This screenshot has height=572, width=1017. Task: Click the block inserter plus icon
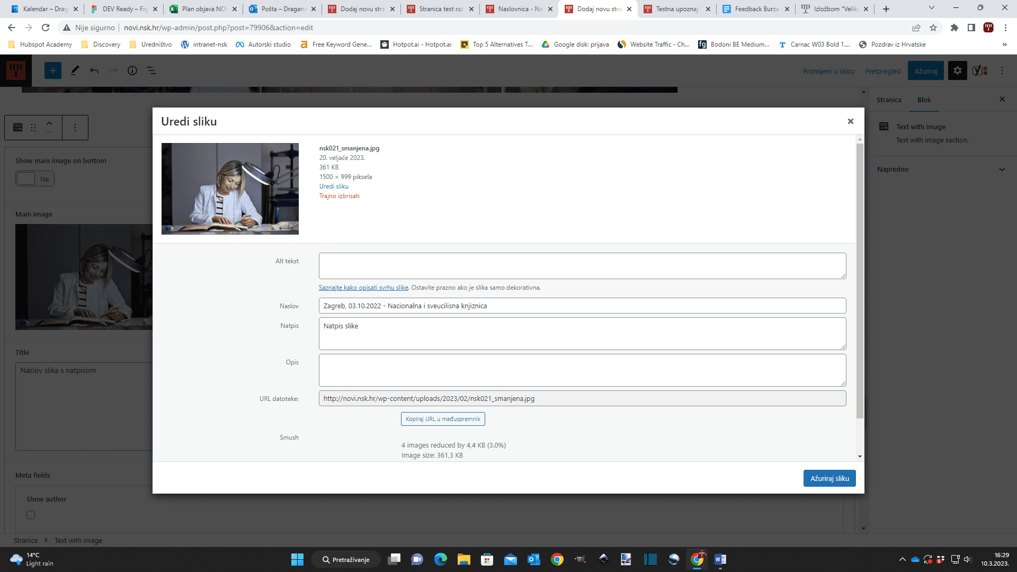52,70
